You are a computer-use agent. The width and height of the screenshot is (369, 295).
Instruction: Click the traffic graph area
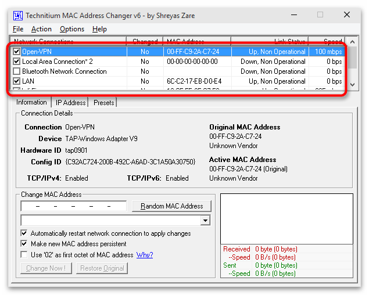click(x=286, y=219)
